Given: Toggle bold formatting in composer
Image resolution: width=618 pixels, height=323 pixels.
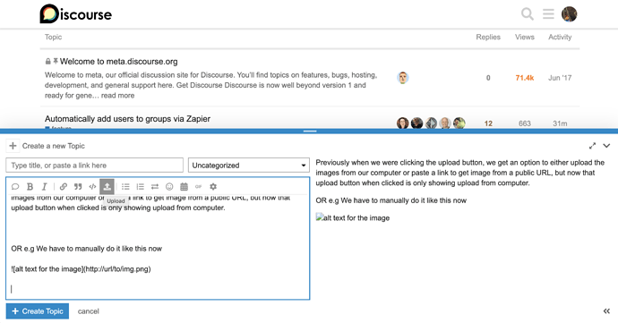Looking at the screenshot, I should tap(30, 187).
